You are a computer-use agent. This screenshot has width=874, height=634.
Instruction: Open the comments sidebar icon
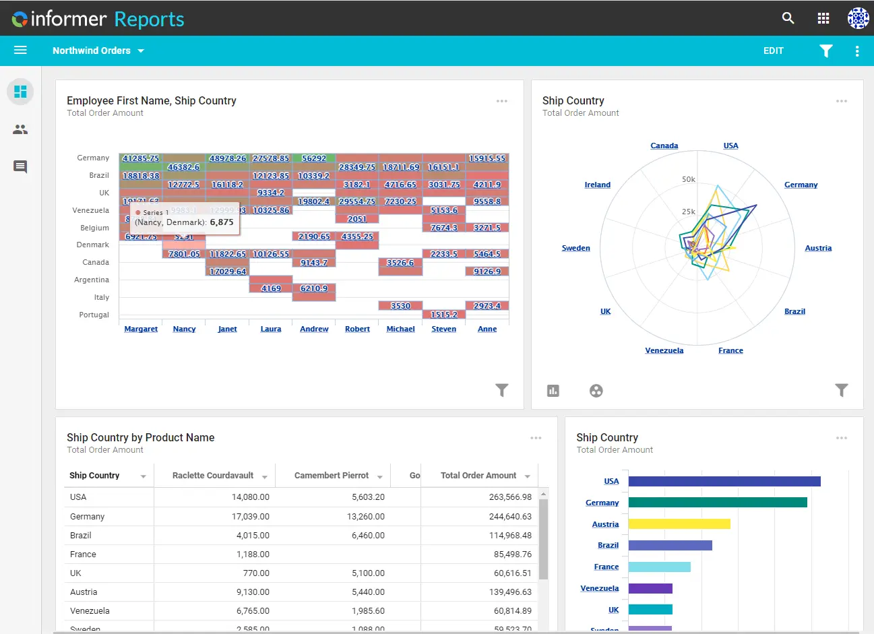[20, 166]
